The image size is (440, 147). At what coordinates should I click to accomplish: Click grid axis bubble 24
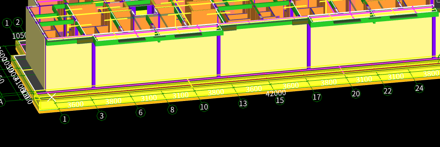(x=419, y=88)
